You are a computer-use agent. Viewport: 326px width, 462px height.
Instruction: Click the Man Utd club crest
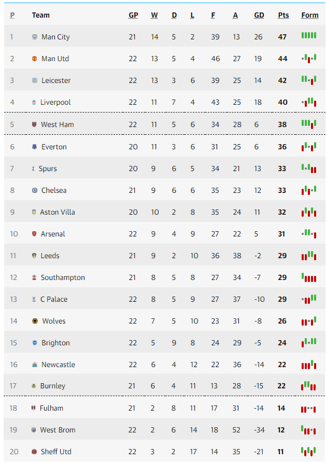[34, 59]
